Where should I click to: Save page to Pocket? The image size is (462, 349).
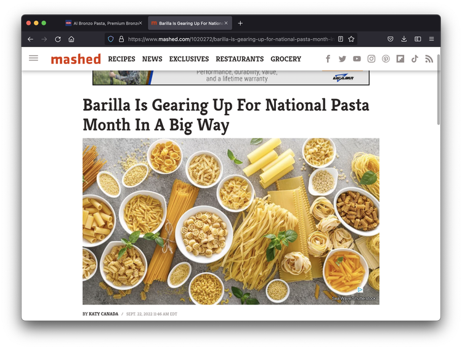[x=390, y=39]
